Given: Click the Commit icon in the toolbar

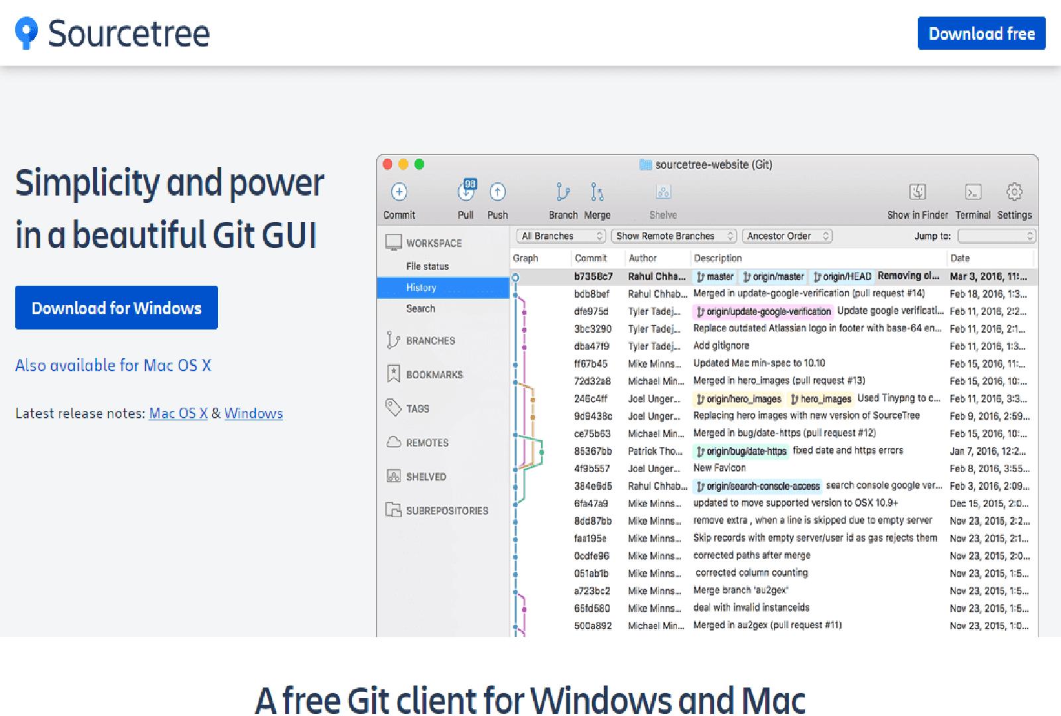Looking at the screenshot, I should click(x=399, y=192).
